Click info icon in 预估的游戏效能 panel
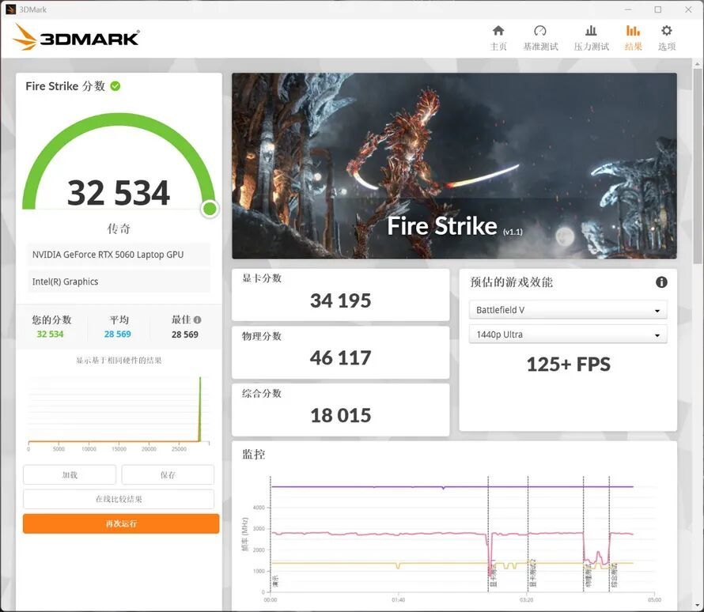This screenshot has width=704, height=612. (661, 281)
